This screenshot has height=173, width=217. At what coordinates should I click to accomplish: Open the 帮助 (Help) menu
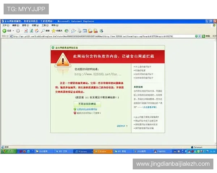(x=55, y=25)
